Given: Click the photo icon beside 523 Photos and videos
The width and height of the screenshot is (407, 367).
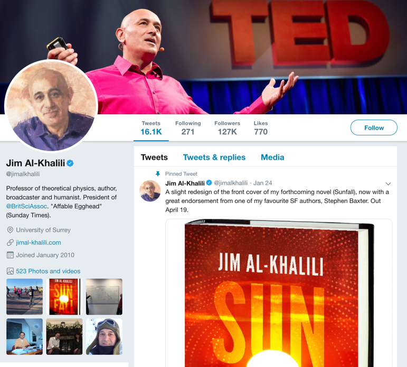Looking at the screenshot, I should 10,271.
